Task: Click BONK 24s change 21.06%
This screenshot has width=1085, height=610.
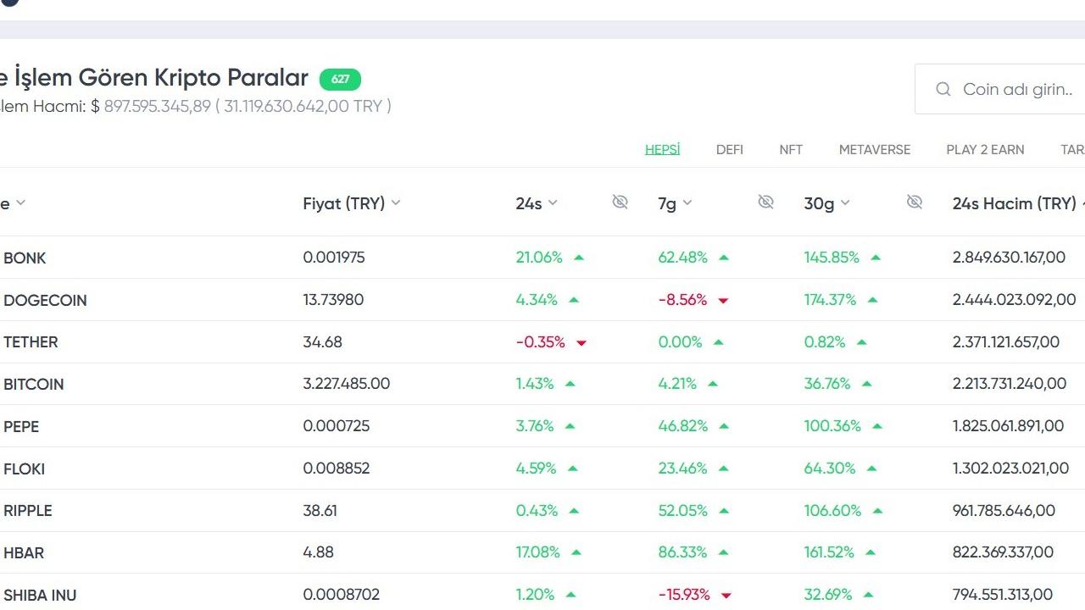Action: coord(539,258)
